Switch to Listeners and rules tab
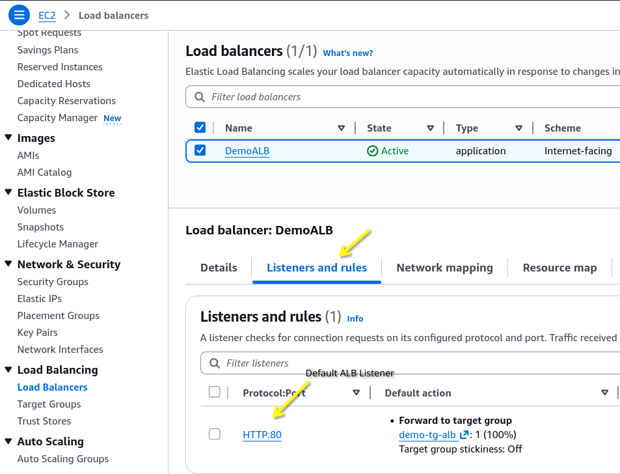This screenshot has width=620, height=474. point(317,268)
